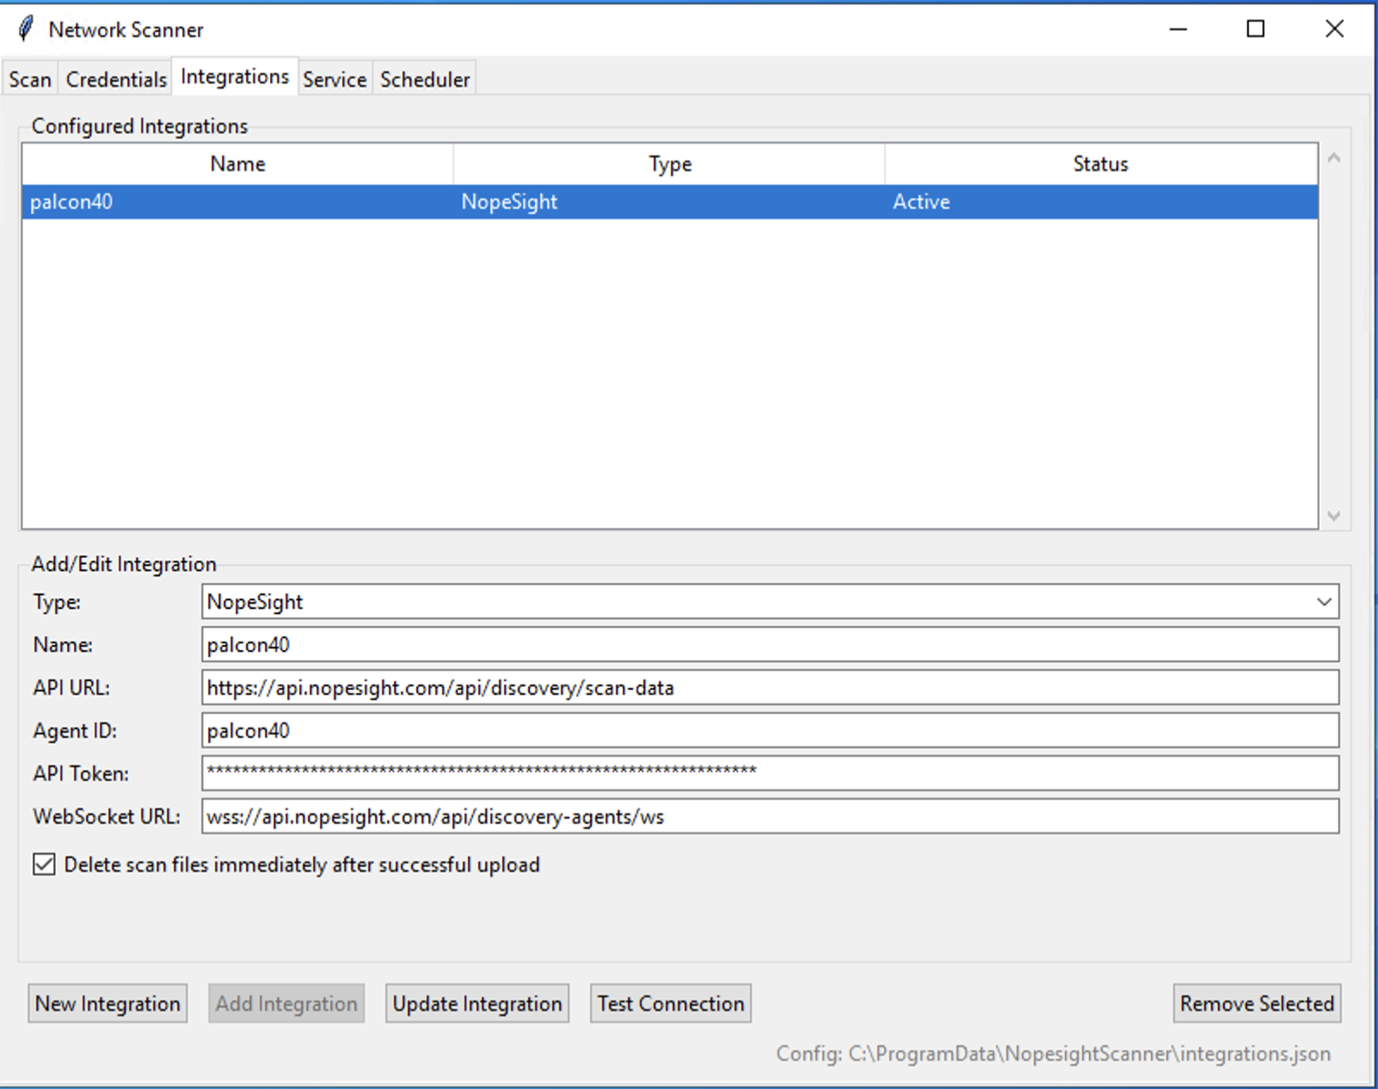Enable Delete scan files after successful upload

coord(43,864)
